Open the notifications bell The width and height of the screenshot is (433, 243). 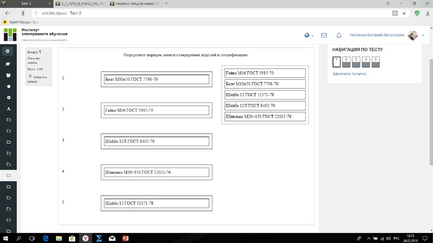pyautogui.click(x=339, y=36)
